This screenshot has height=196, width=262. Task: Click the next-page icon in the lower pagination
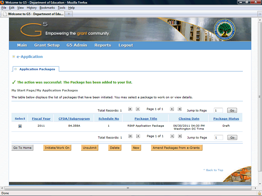[x=172, y=136]
